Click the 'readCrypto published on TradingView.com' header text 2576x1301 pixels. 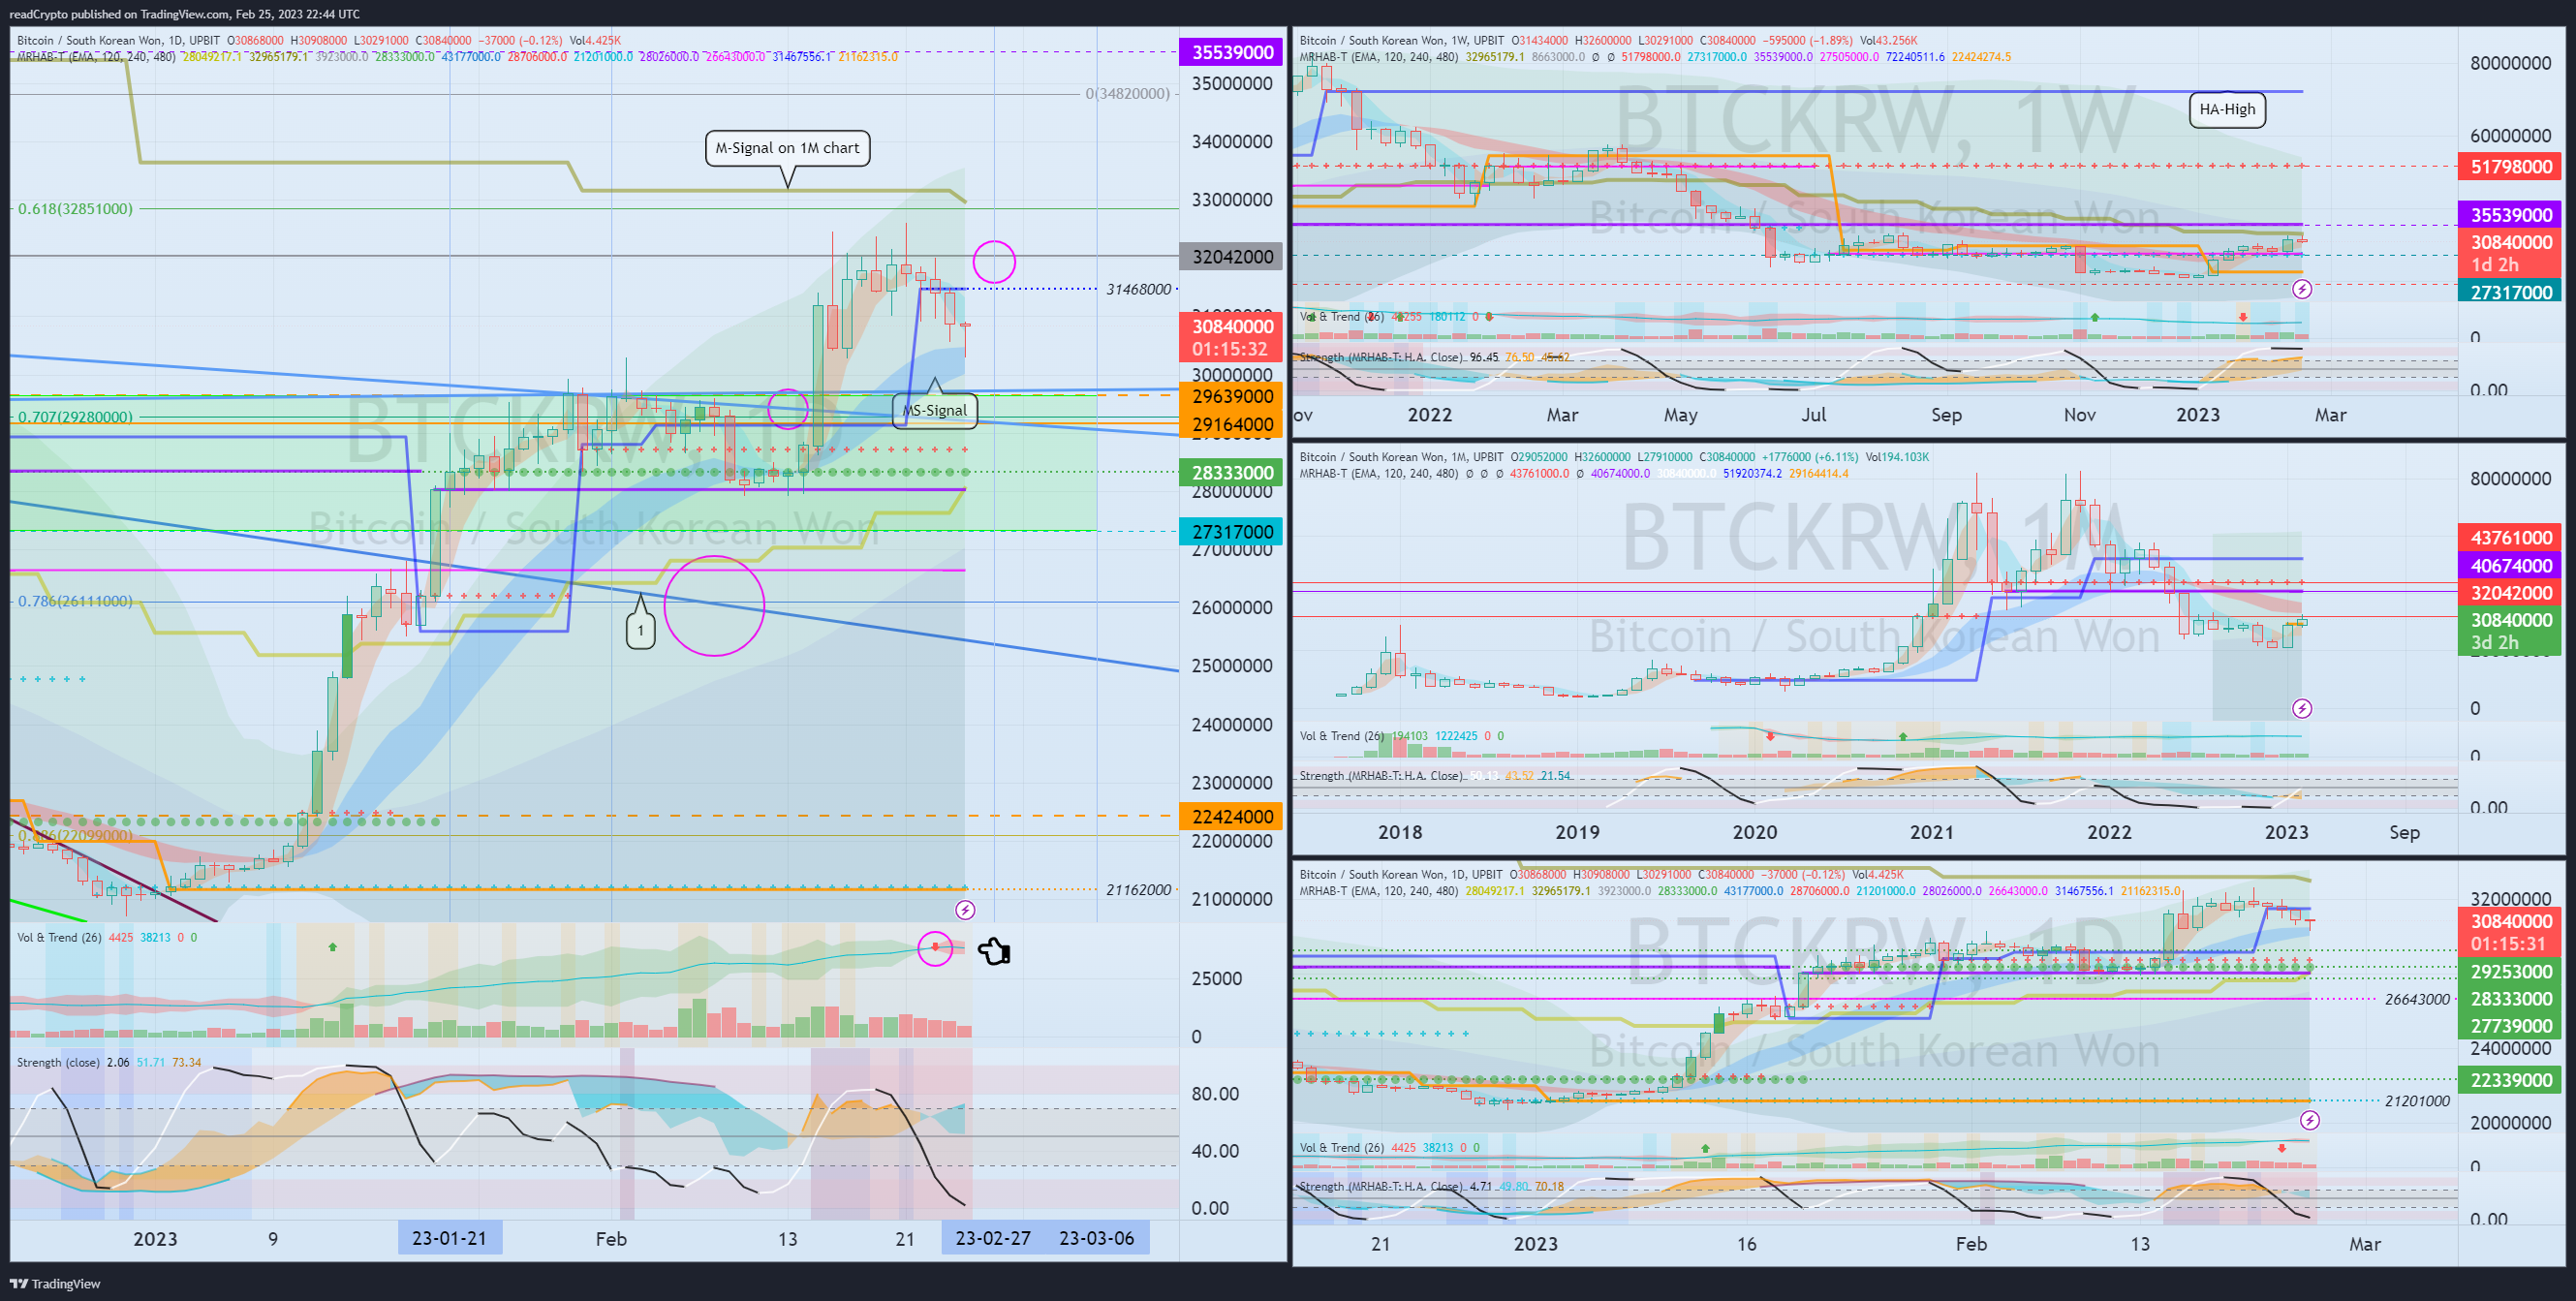(x=119, y=14)
